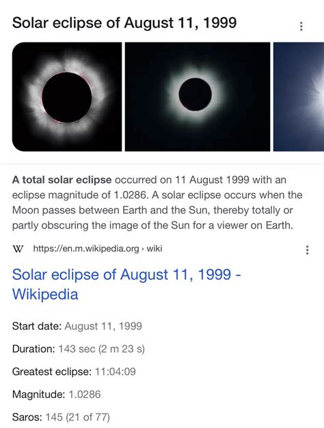
Task: Click the "Saros:" label
Action: click(x=27, y=417)
